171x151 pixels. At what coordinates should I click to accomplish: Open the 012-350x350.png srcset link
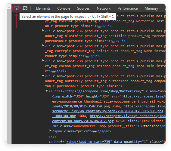[81, 106]
